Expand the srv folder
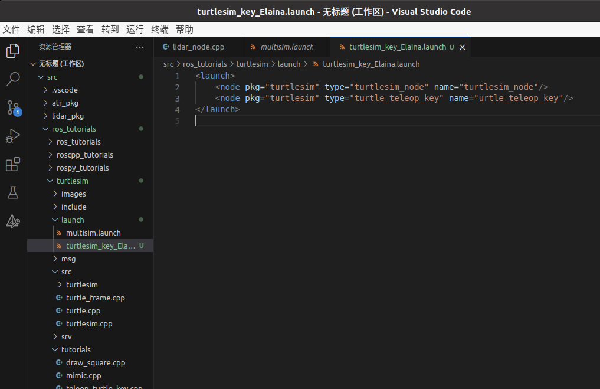Image resolution: width=600 pixels, height=389 pixels. [55, 336]
